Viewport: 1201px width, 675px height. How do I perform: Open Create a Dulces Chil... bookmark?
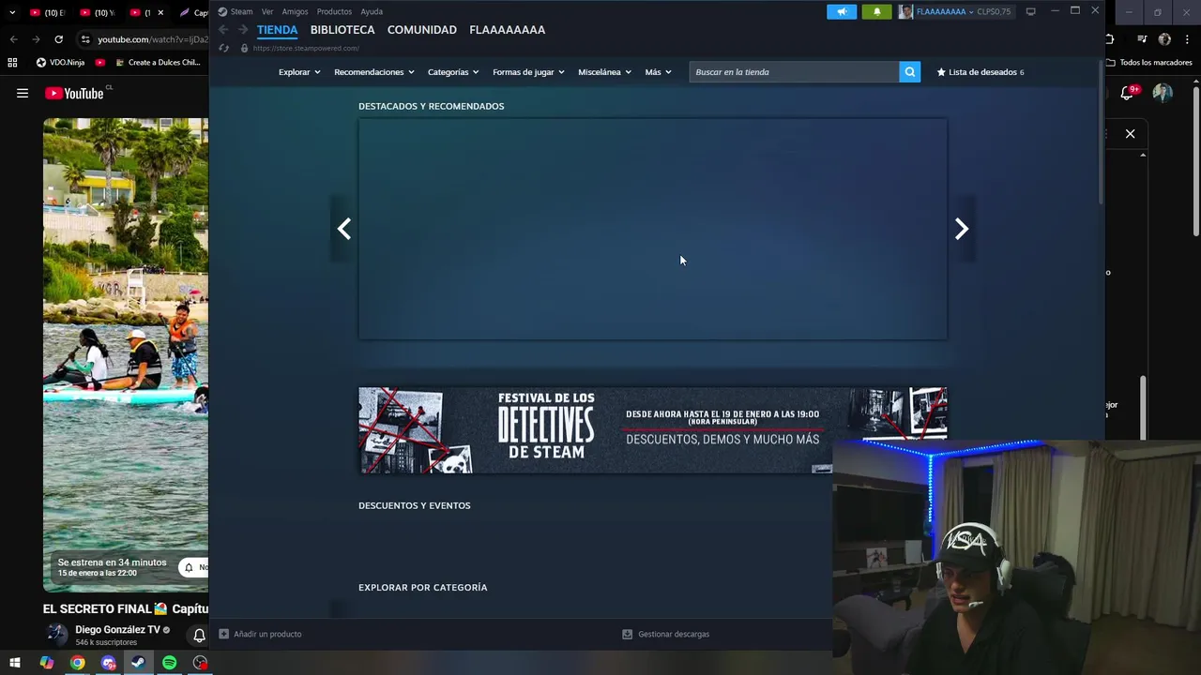pyautogui.click(x=158, y=63)
